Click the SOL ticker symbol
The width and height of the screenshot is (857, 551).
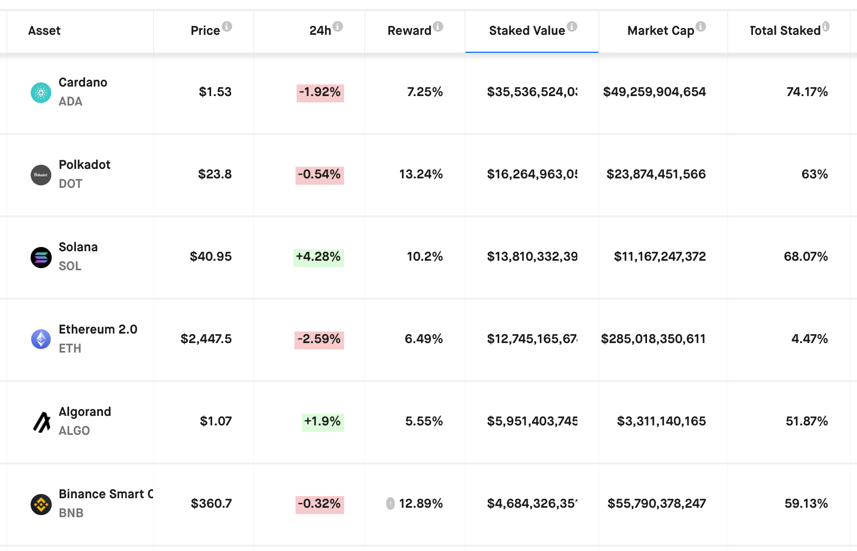pos(70,266)
